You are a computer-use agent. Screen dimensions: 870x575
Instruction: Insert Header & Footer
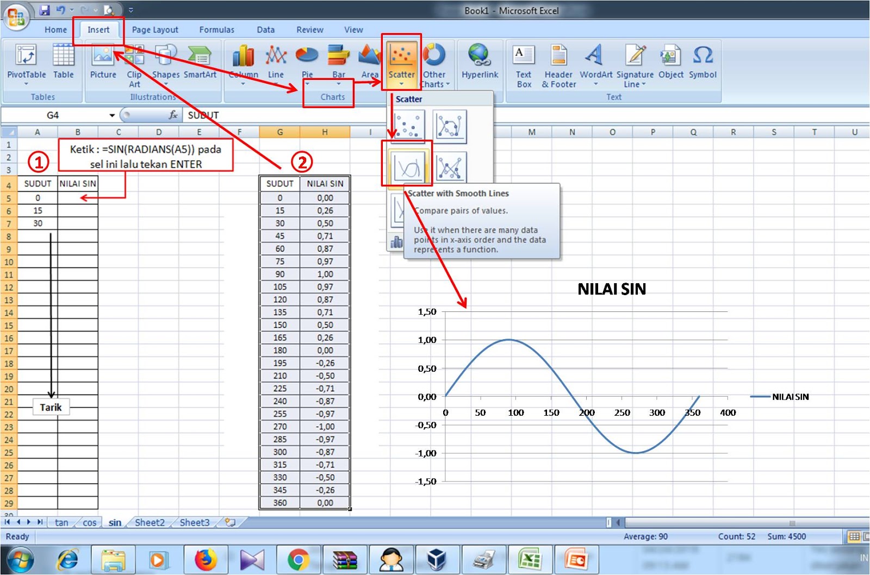[x=558, y=65]
